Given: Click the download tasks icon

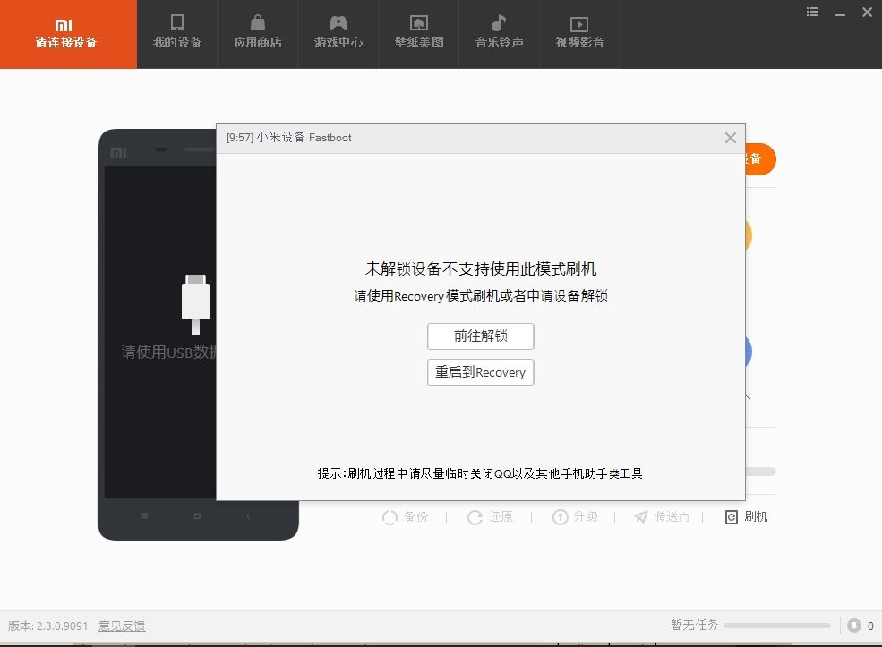Looking at the screenshot, I should coord(854,626).
